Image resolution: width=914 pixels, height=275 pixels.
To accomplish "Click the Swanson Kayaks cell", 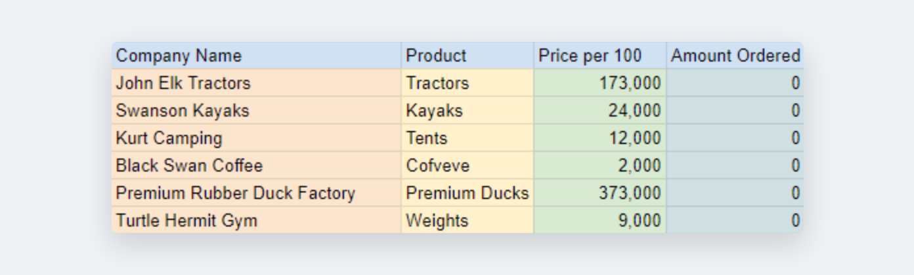I will 256,111.
